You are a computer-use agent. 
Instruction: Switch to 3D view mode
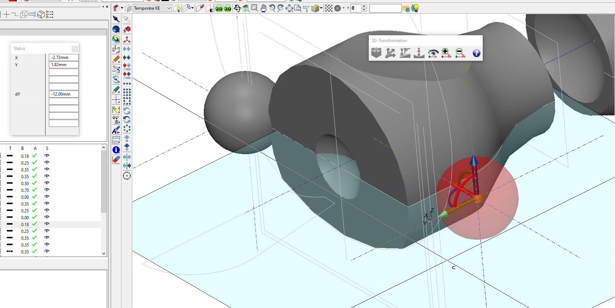[x=228, y=9]
